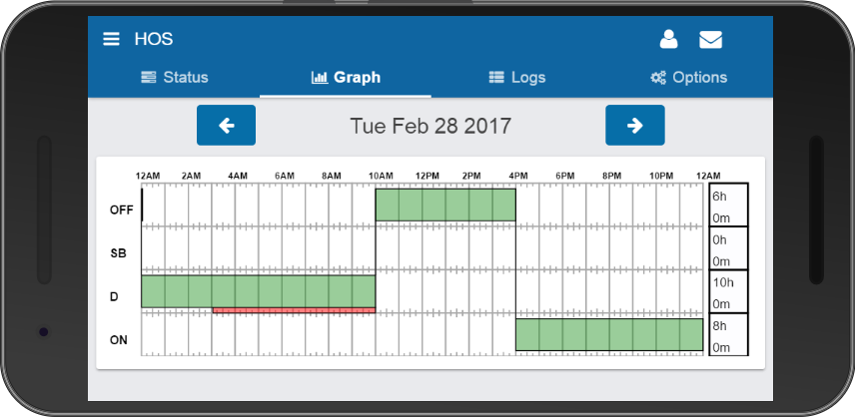The height and width of the screenshot is (417, 855).
Task: Open the user profile icon
Action: coord(668,40)
